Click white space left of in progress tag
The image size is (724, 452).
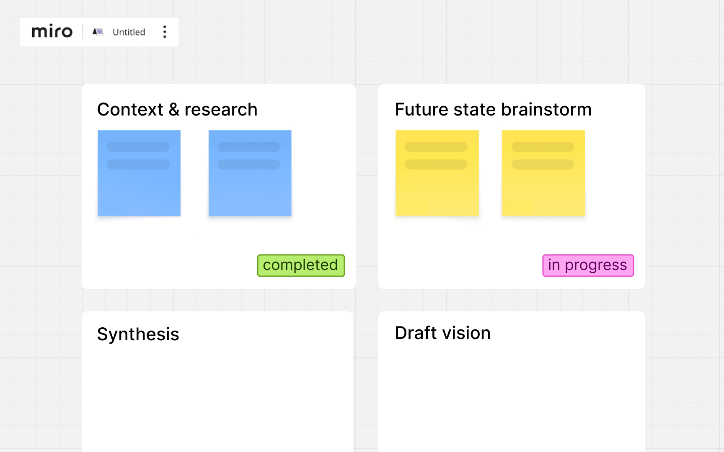click(461, 265)
